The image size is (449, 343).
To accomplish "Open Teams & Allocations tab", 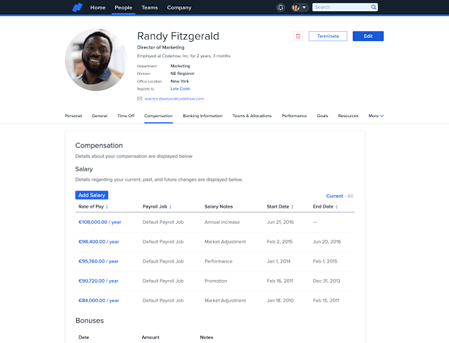I will pyautogui.click(x=252, y=116).
